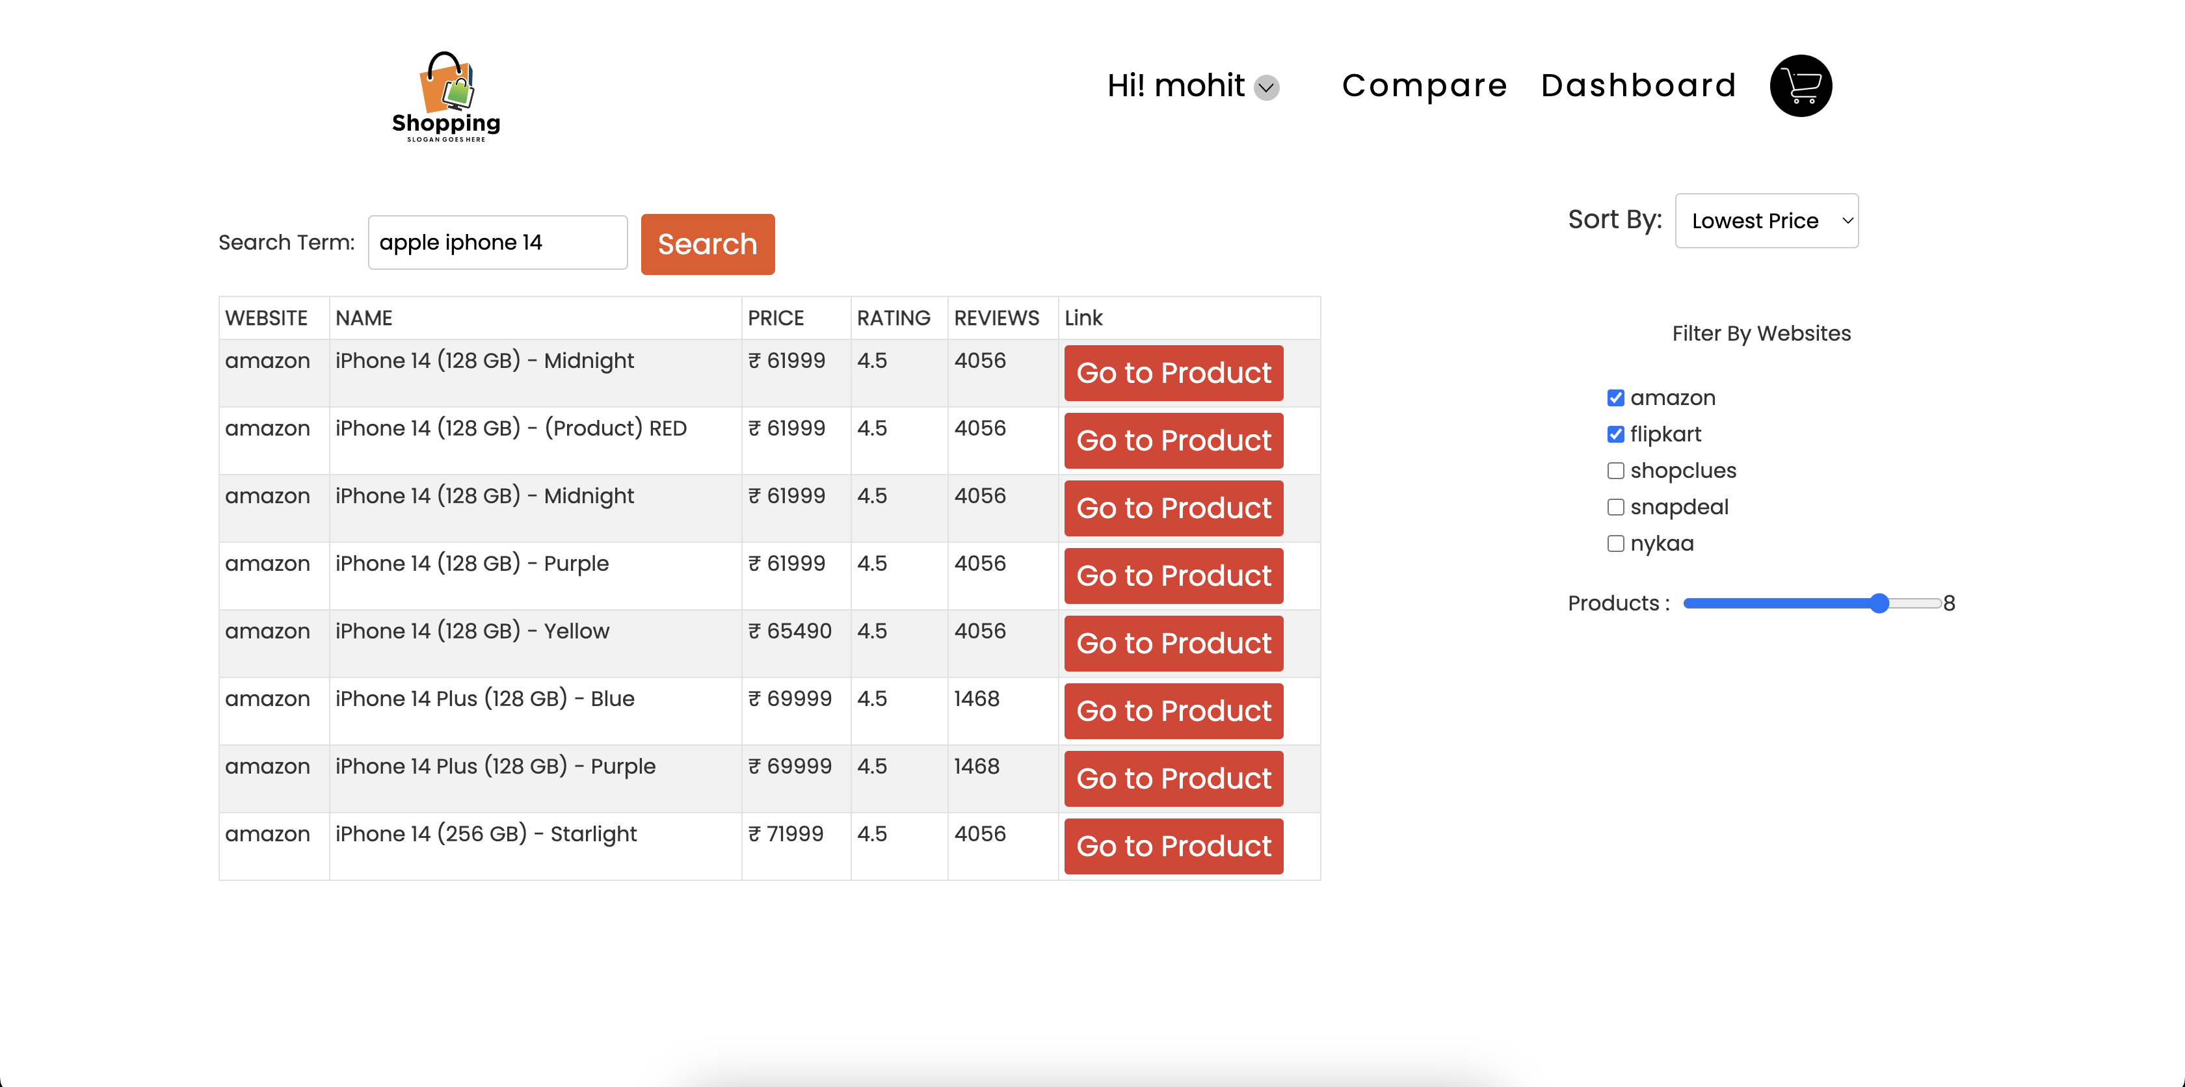This screenshot has height=1087, width=2185.
Task: Tick the snapdeal filter checkbox
Action: pyautogui.click(x=1615, y=507)
